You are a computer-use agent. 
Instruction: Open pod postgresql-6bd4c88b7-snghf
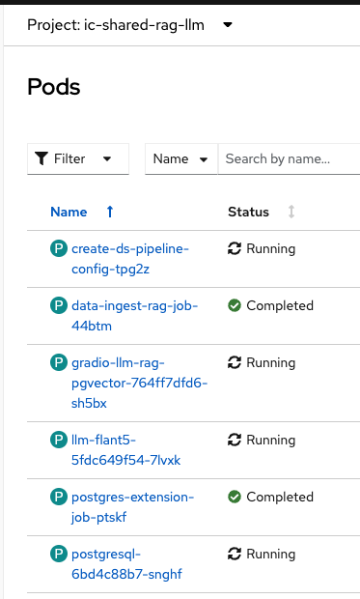(126, 564)
